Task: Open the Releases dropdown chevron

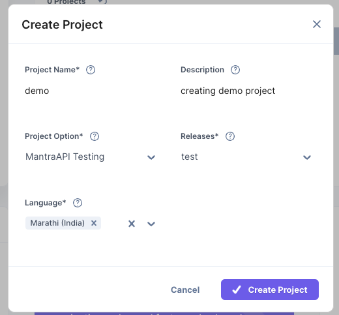Action: 307,157
